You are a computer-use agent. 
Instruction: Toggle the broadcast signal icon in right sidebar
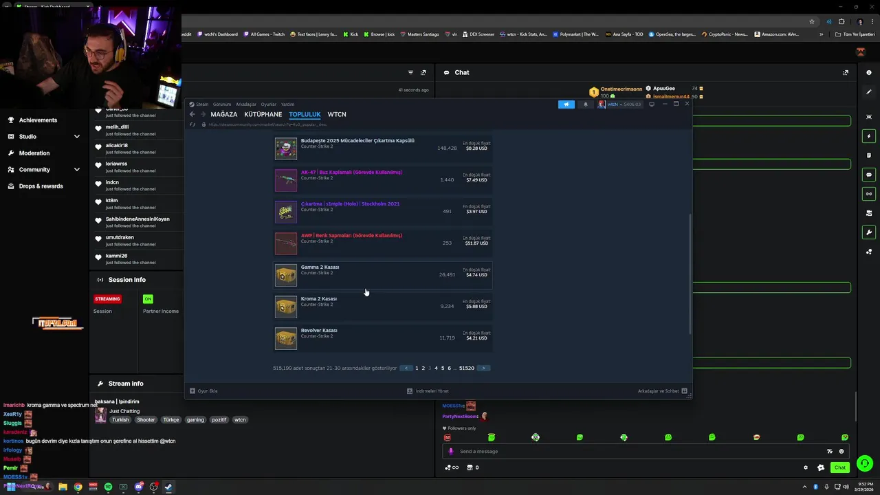(869, 194)
